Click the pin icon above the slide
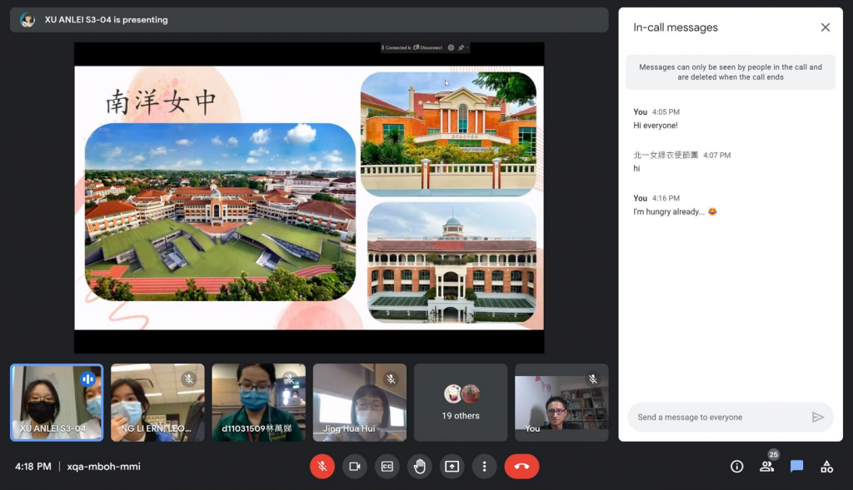Screen dimensions: 853x490 pyautogui.click(x=461, y=47)
